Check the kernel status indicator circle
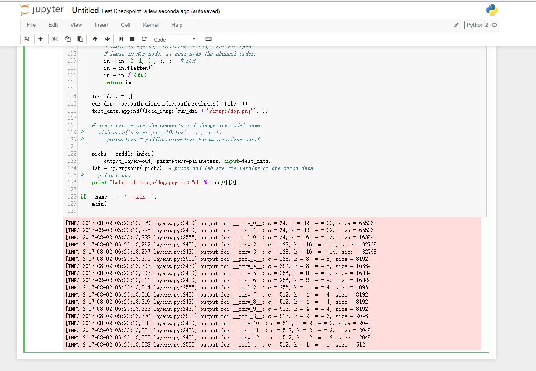Viewport: 536px width, 371px height. coord(494,25)
